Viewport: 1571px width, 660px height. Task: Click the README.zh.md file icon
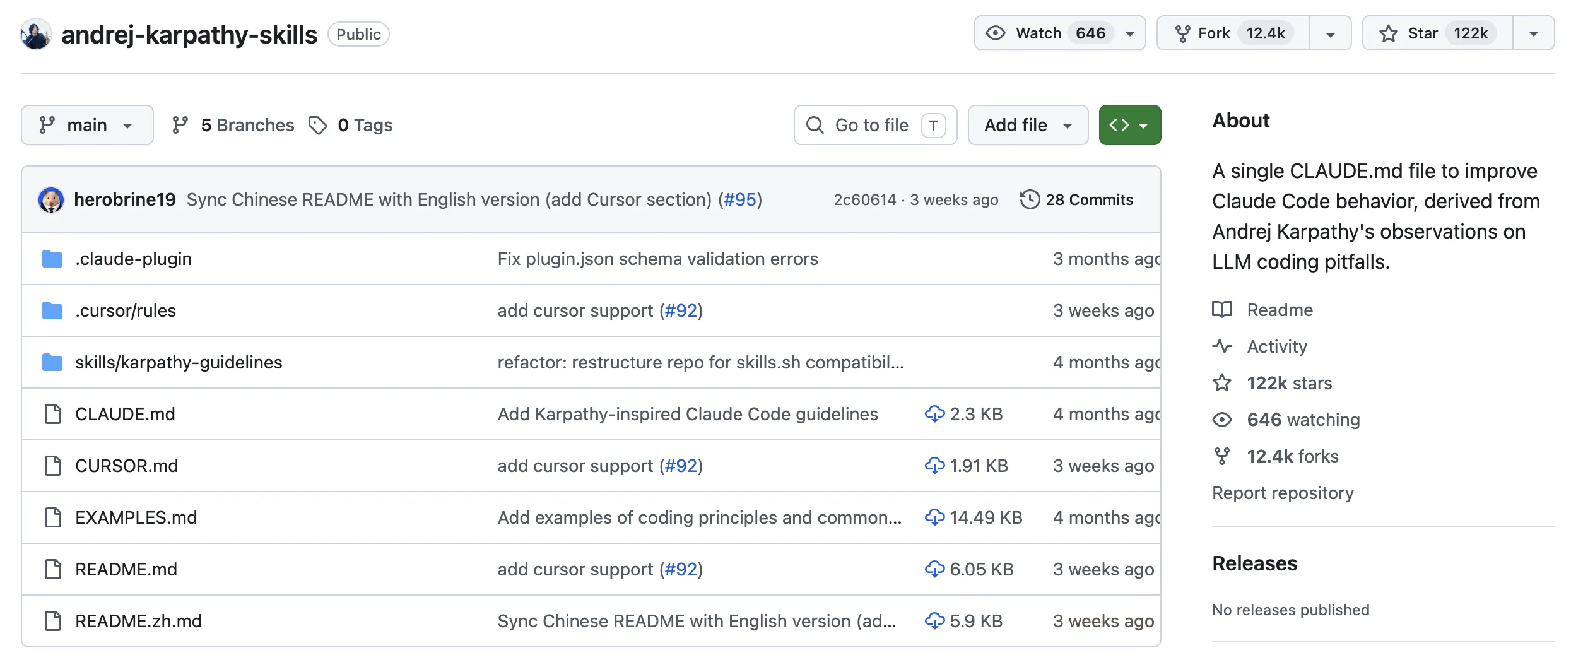click(x=53, y=621)
